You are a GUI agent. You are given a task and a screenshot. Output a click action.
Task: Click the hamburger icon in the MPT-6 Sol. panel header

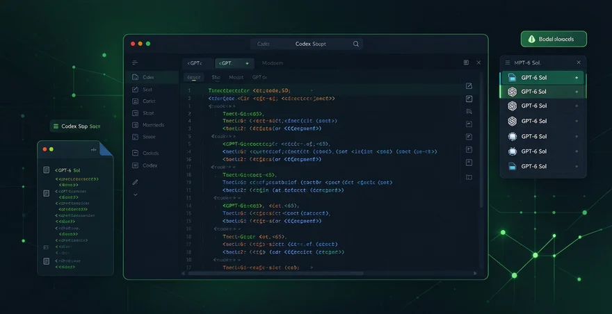pos(508,63)
